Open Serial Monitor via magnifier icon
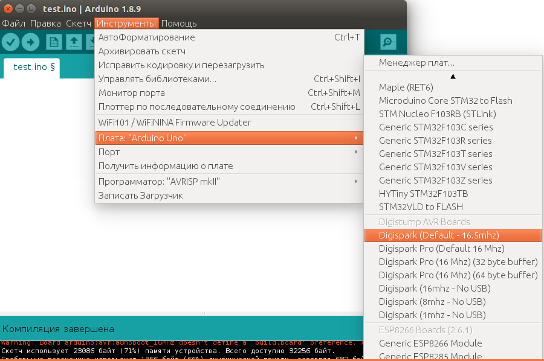The height and width of the screenshot is (361, 544). [x=387, y=42]
